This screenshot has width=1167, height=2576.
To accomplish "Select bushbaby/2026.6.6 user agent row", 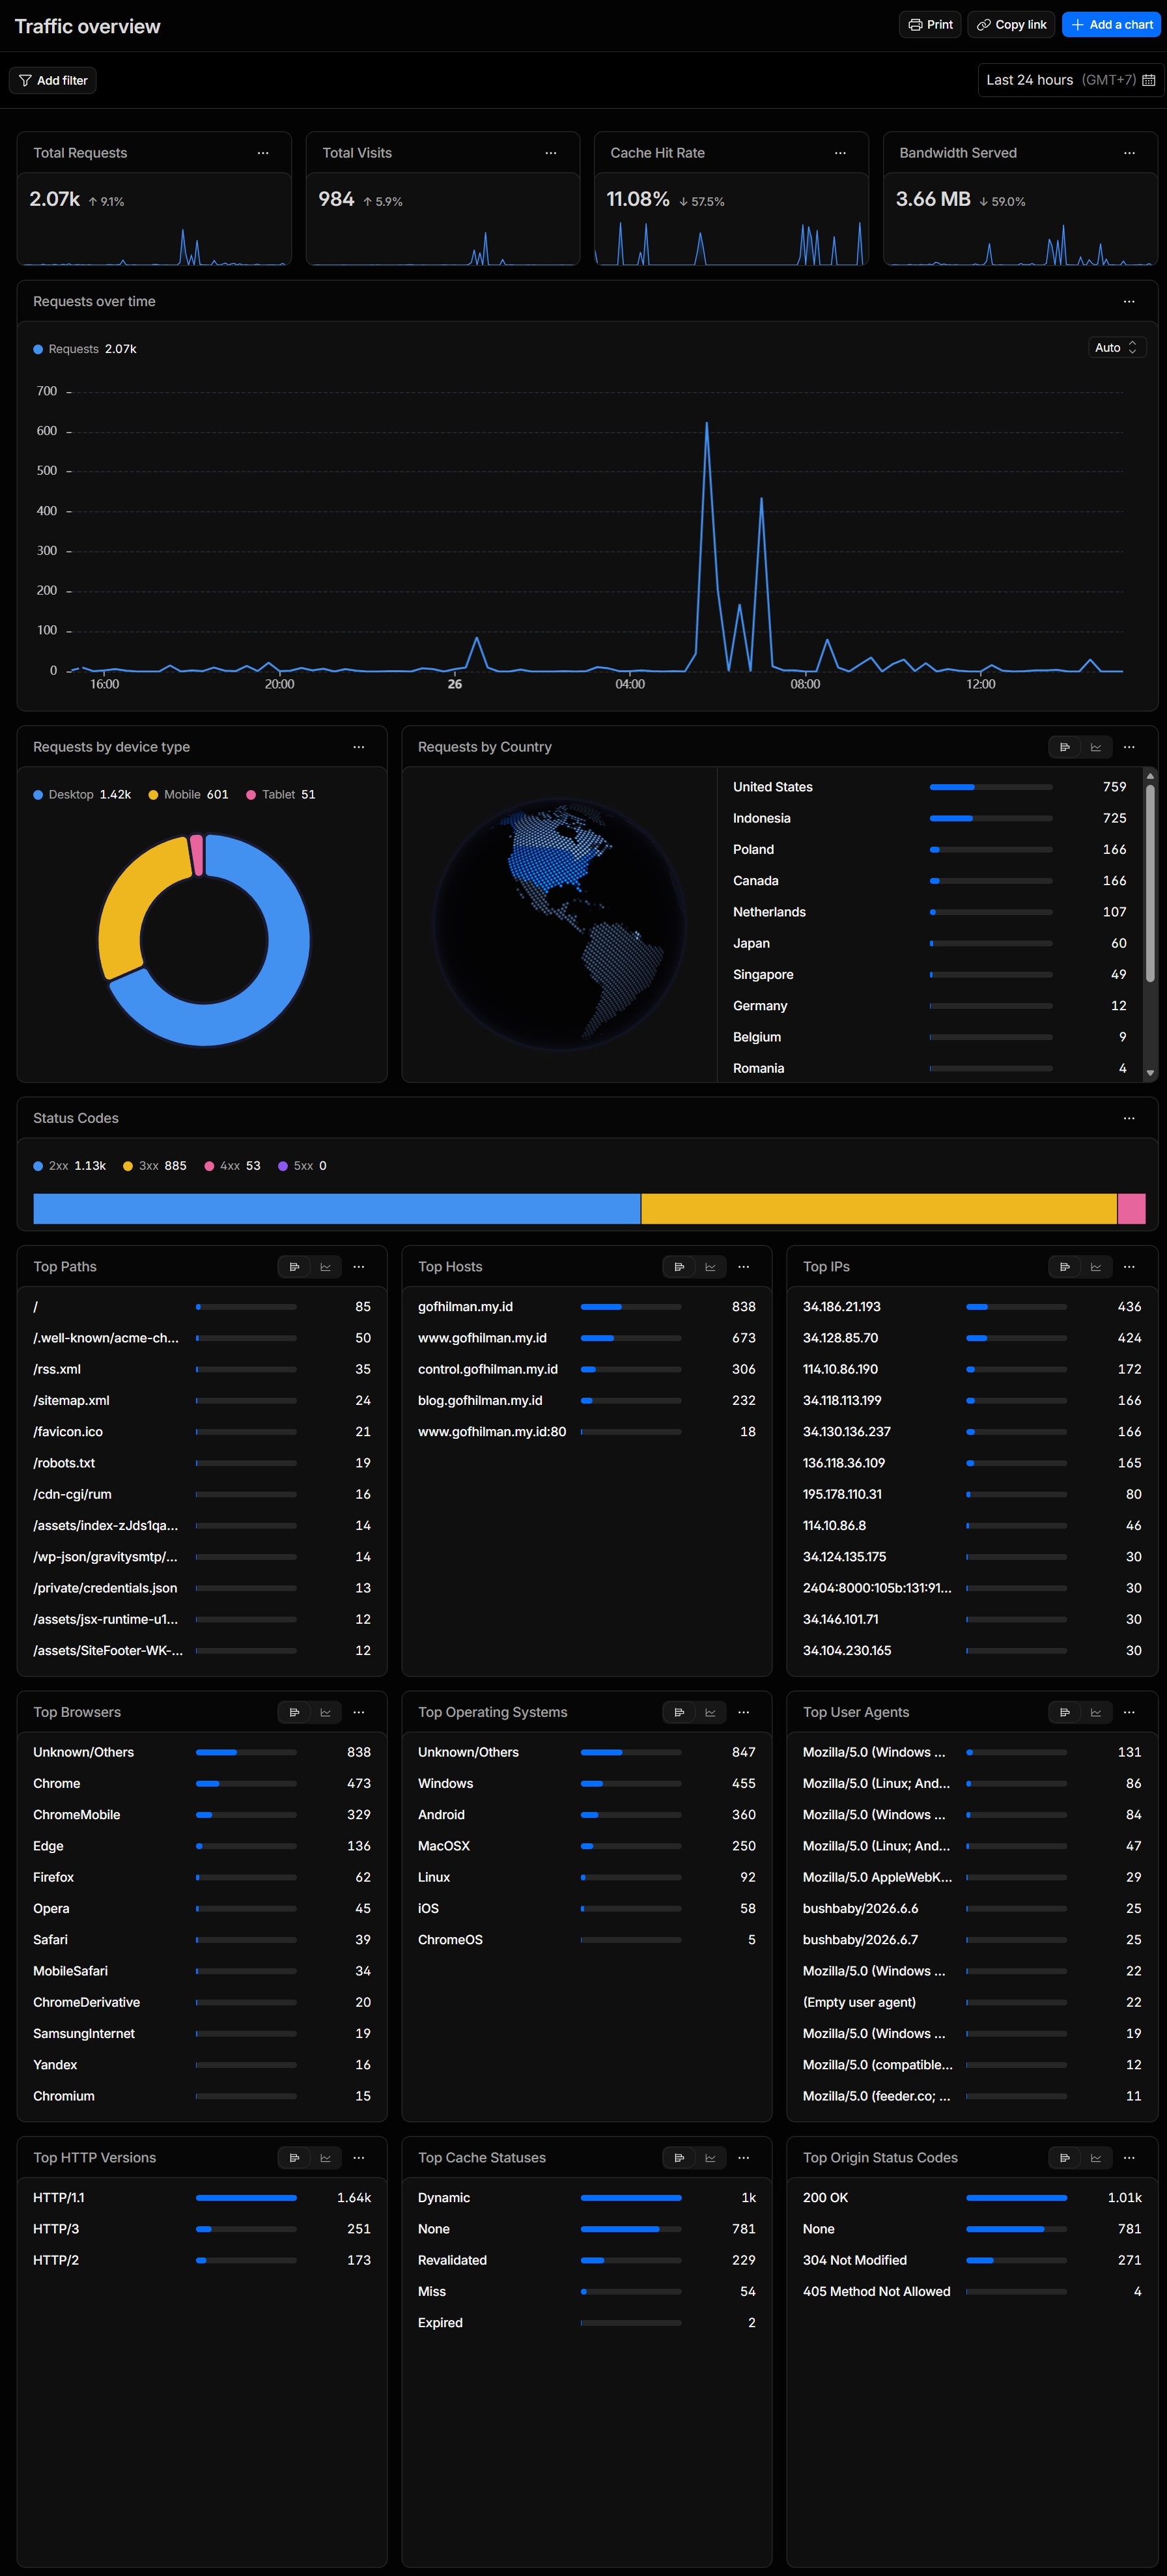I will pos(972,1909).
